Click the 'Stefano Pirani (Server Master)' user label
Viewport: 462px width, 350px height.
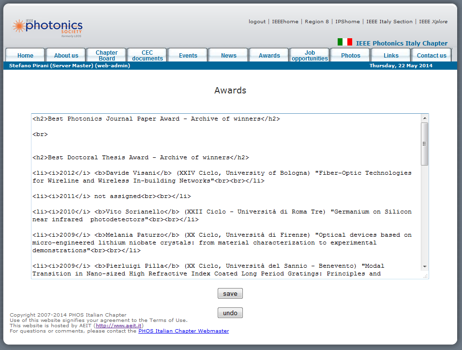pyautogui.click(x=70, y=65)
